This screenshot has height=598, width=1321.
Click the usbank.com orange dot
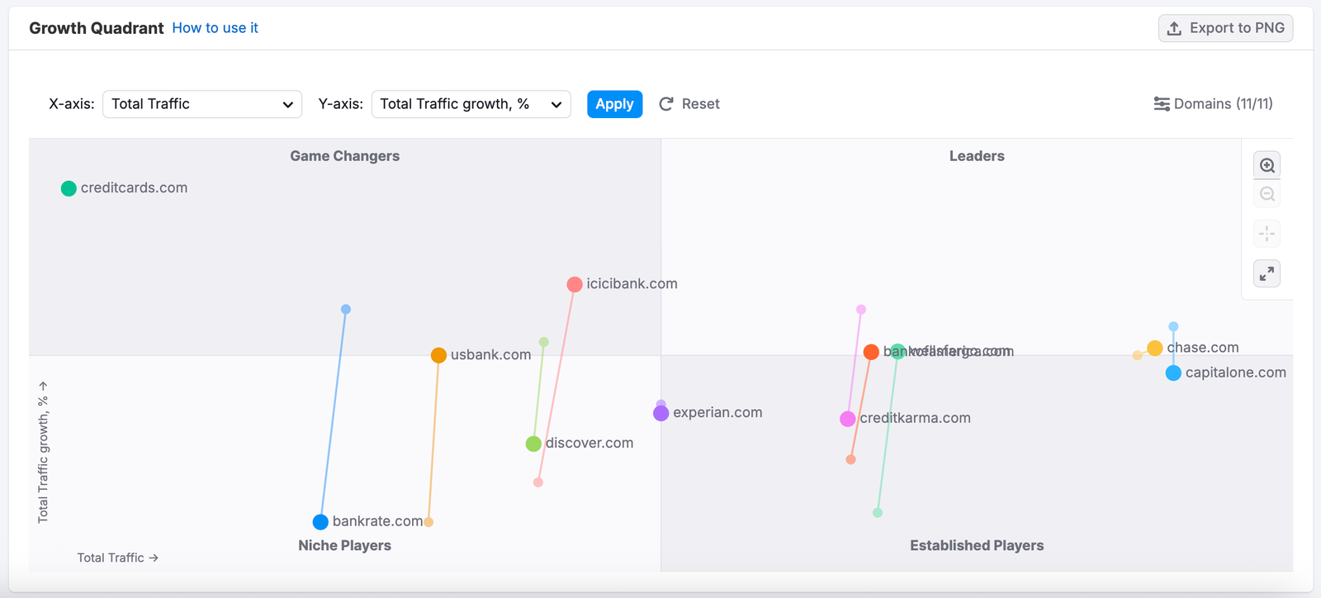click(438, 355)
